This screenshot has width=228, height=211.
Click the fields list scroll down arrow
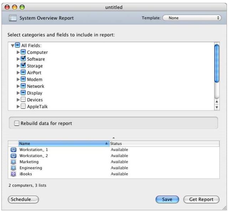[217, 107]
